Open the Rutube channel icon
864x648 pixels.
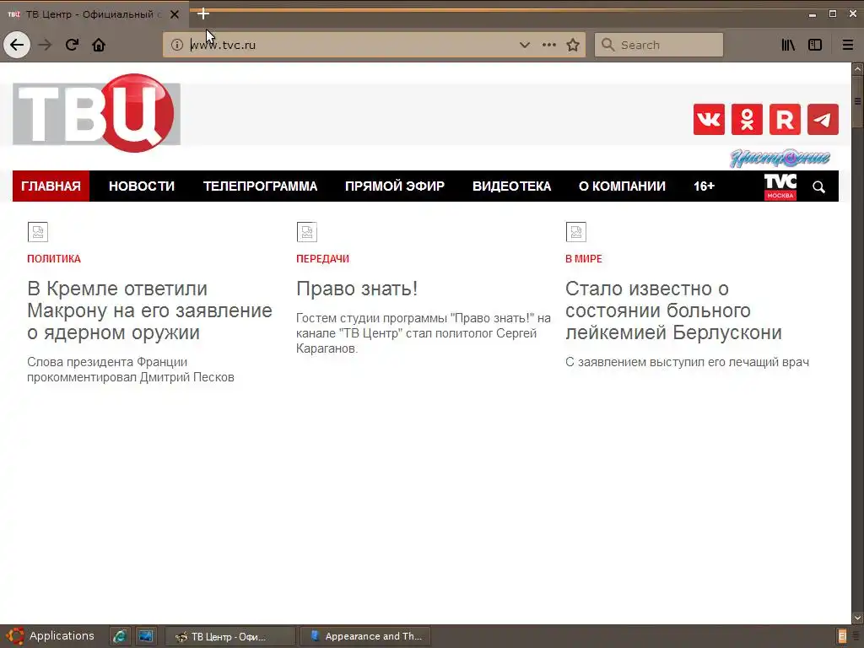point(785,119)
